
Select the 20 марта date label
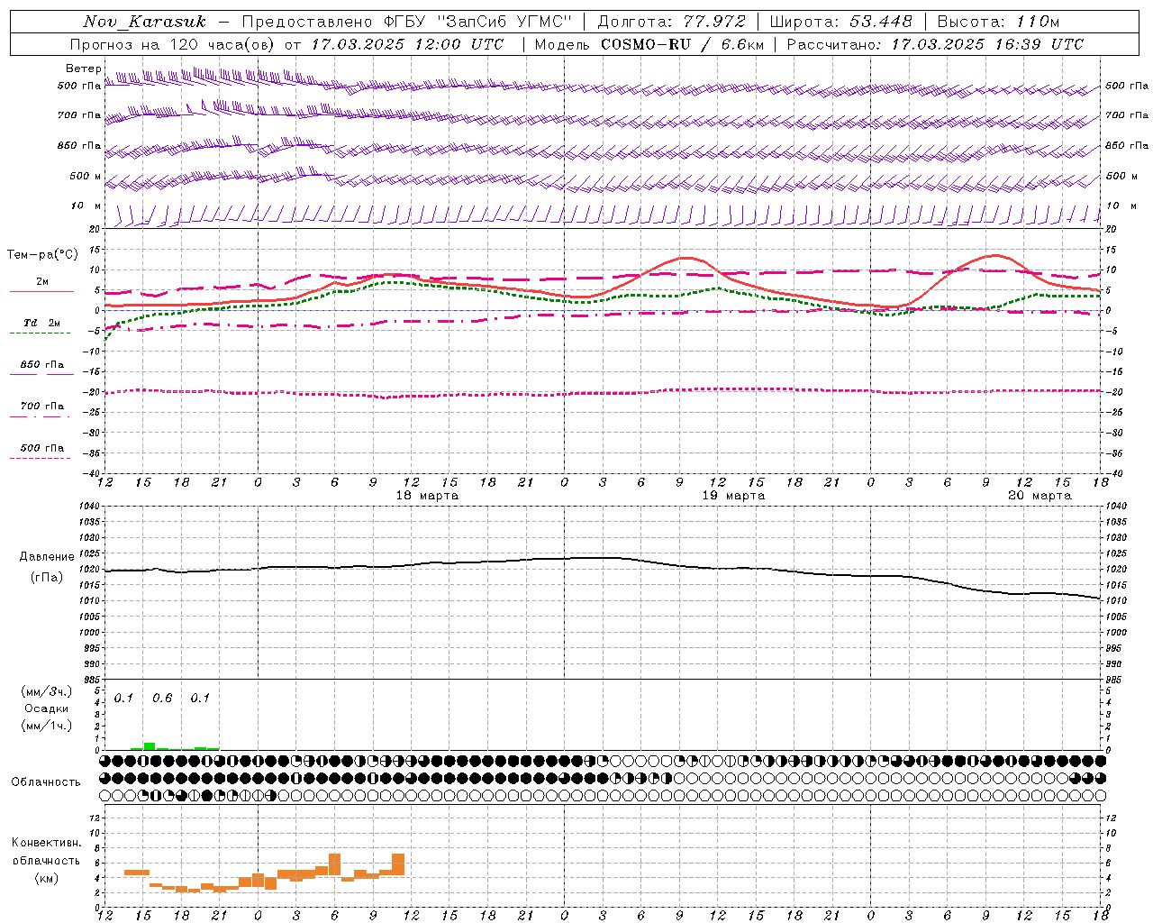(1040, 496)
